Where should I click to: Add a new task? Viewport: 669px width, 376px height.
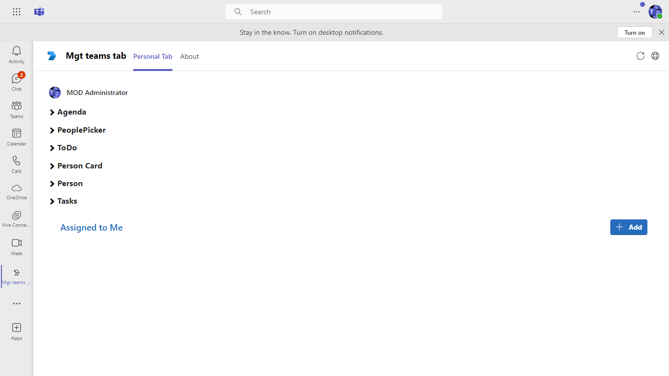(629, 227)
